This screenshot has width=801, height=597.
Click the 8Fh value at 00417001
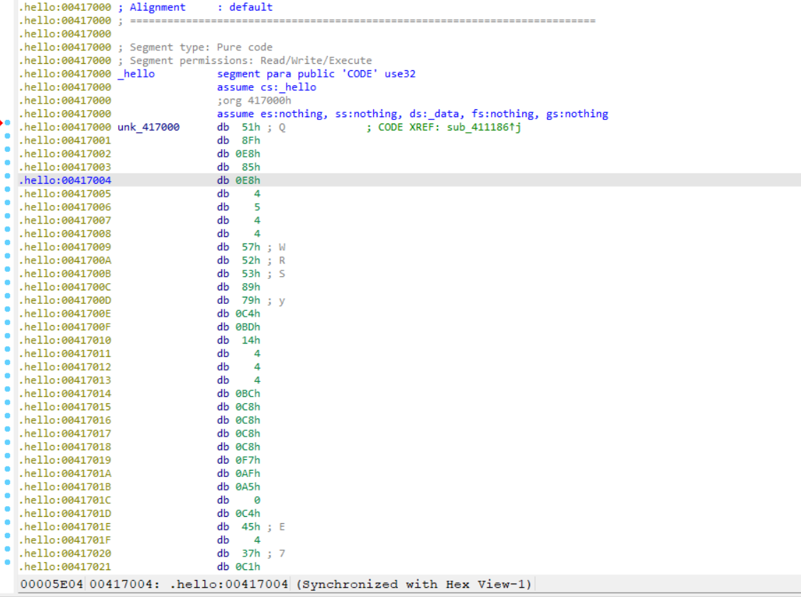coord(251,141)
